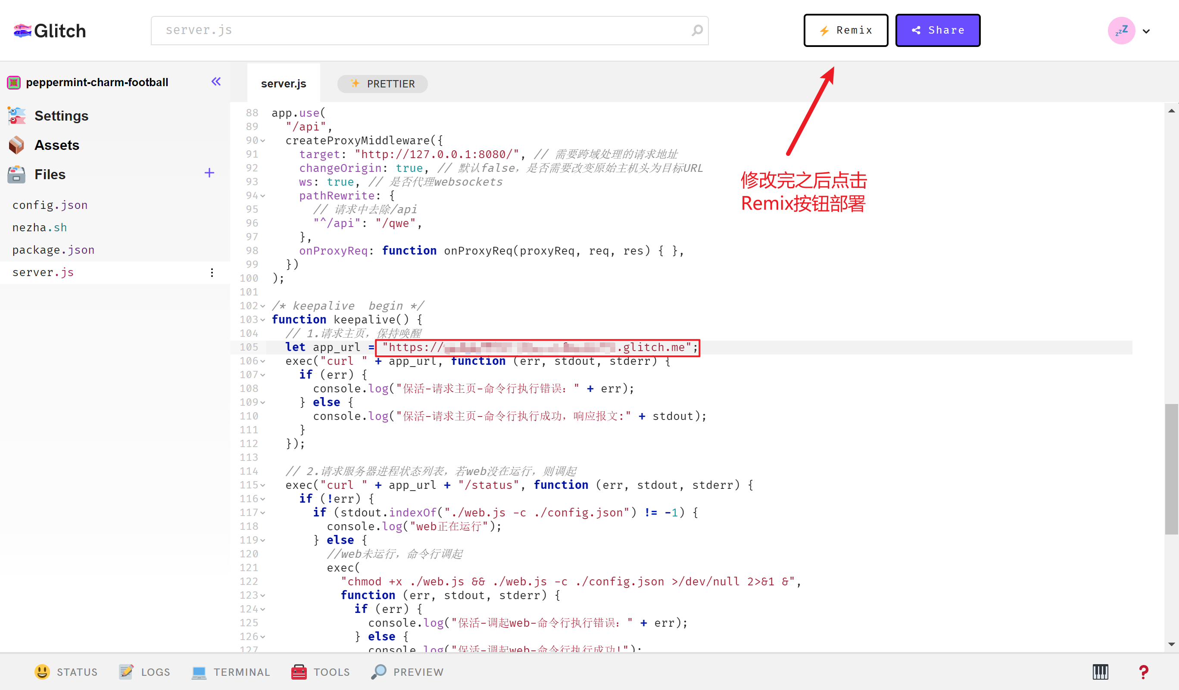
Task: Click the red question mark help icon
Action: (x=1143, y=672)
